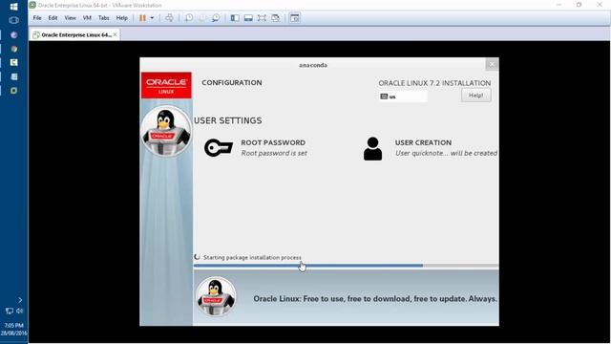Click the installation progress bar
The width and height of the screenshot is (611, 344).
click(346, 266)
